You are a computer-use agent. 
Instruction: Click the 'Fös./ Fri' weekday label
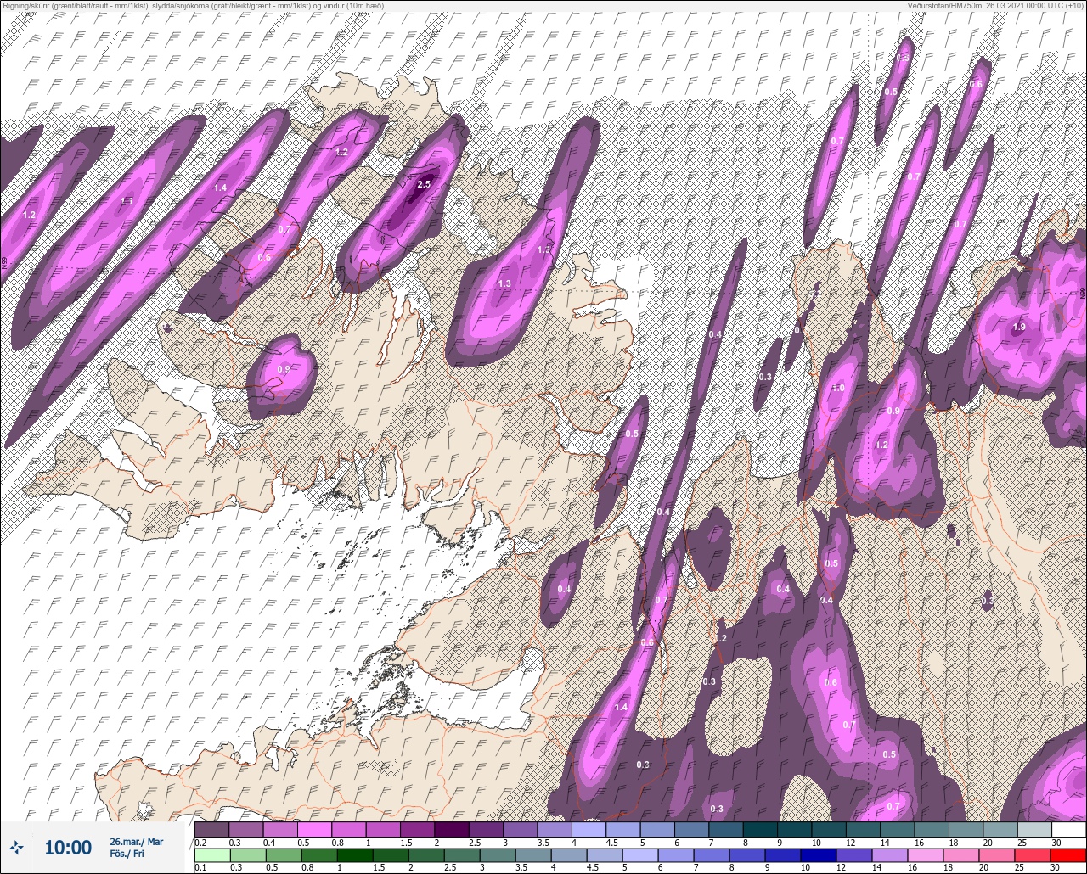[x=127, y=854]
